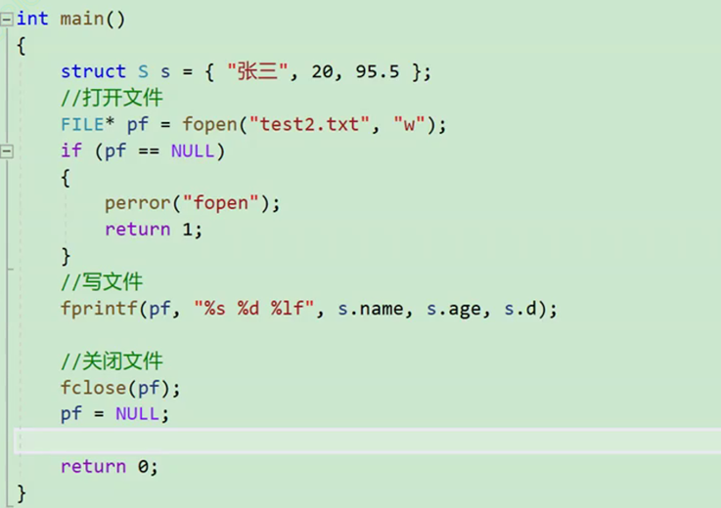The width and height of the screenshot is (721, 508).
Task: Click the 'return 0;' statement
Action: click(109, 467)
